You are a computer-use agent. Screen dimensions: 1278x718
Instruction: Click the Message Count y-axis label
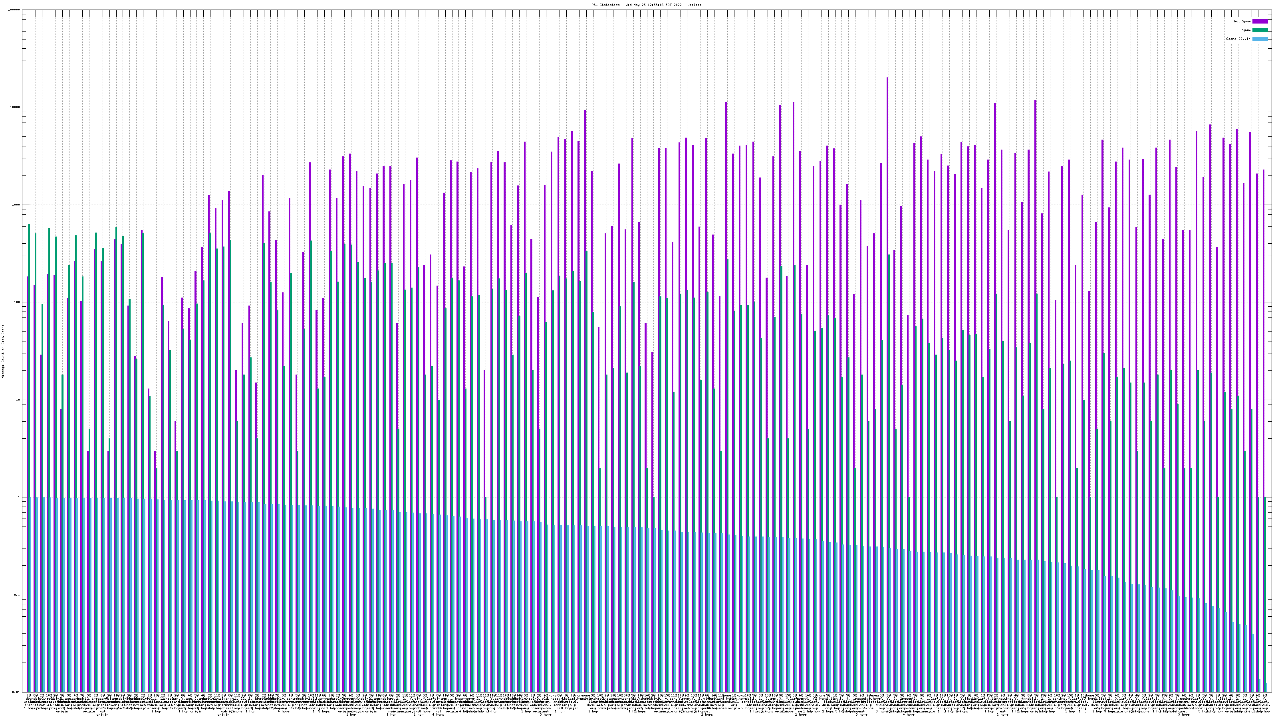[x=3, y=351]
